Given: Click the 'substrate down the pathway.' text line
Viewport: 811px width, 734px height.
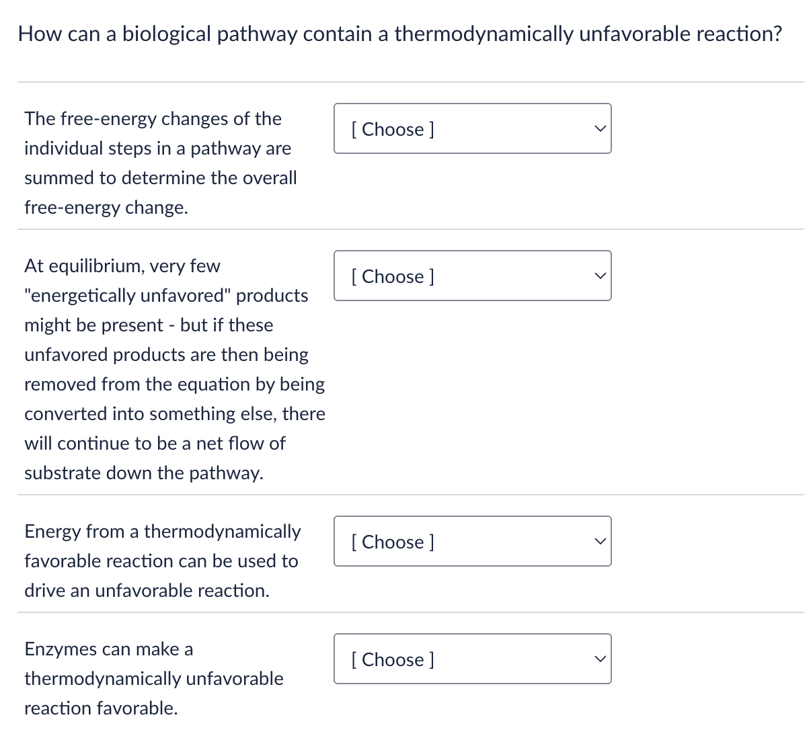Looking at the screenshot, I should [x=144, y=473].
